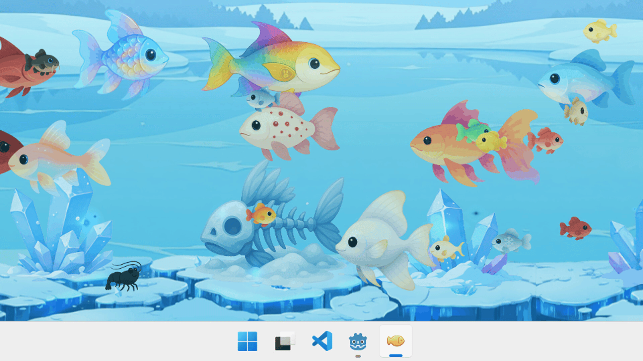Open Task View from the taskbar

coord(285,341)
